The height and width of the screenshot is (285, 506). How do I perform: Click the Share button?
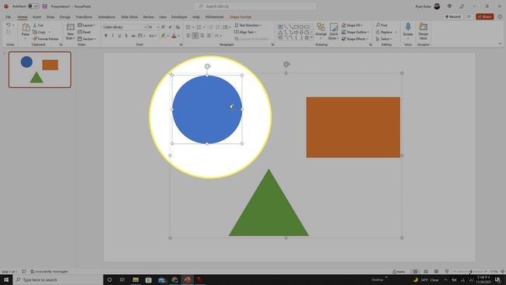coord(485,16)
